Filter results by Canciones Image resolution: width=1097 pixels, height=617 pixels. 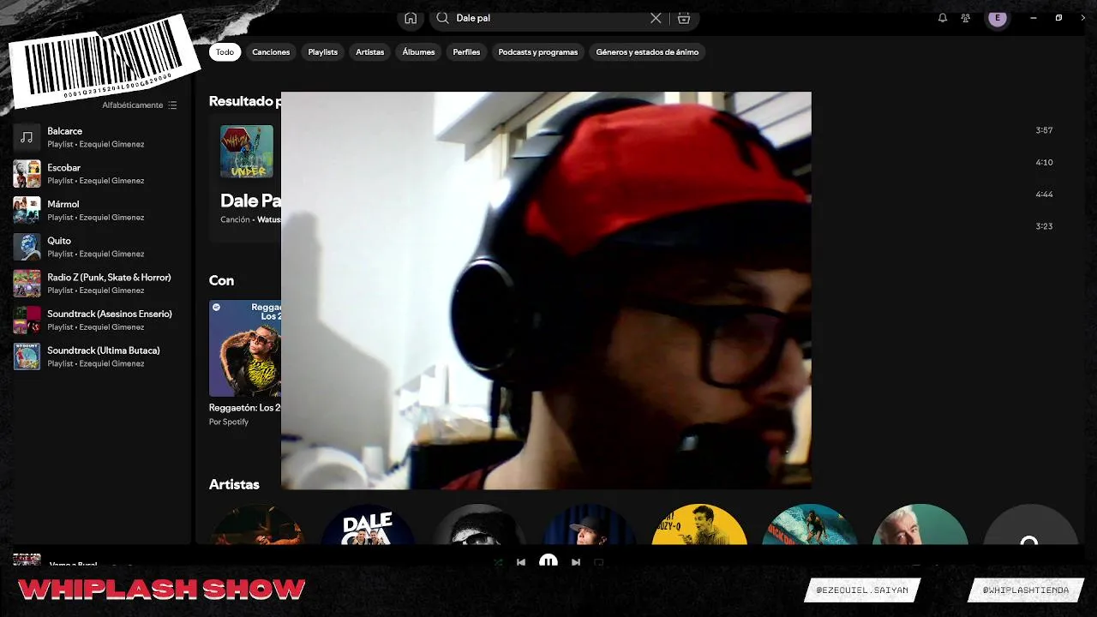[x=271, y=52]
